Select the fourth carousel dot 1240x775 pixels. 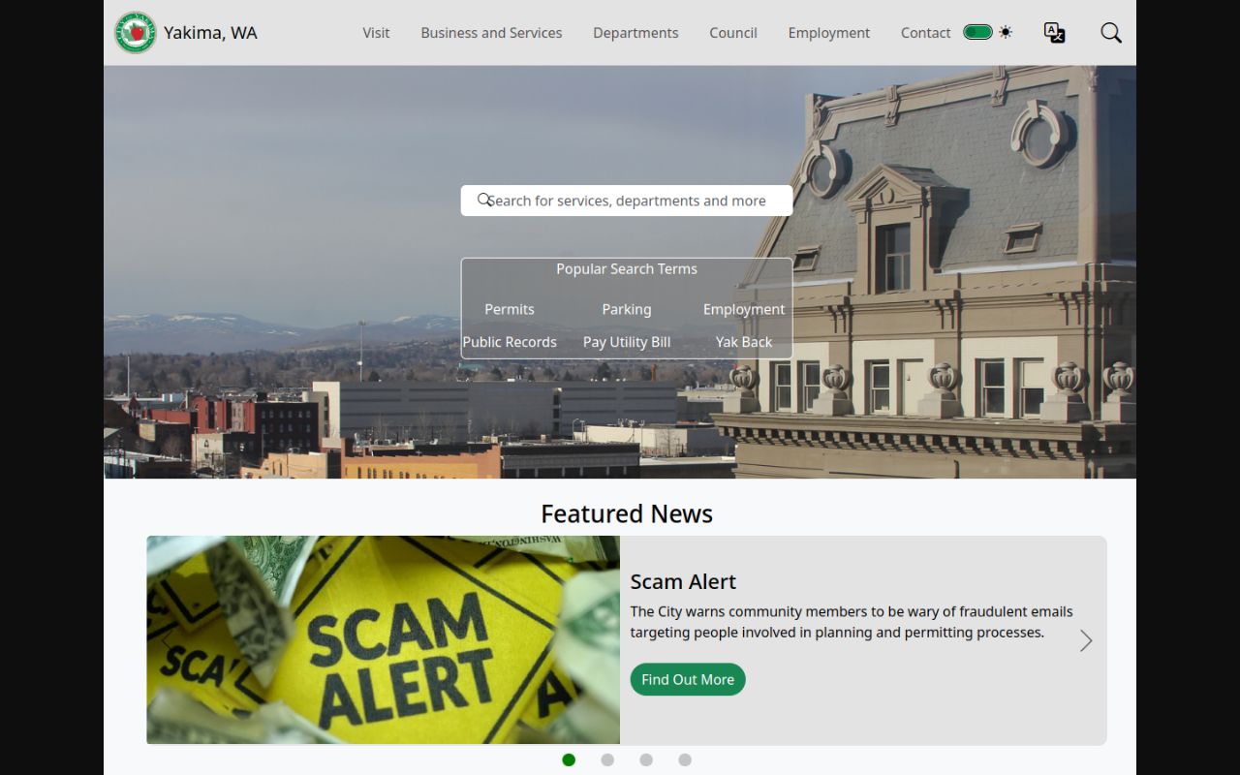(x=685, y=759)
